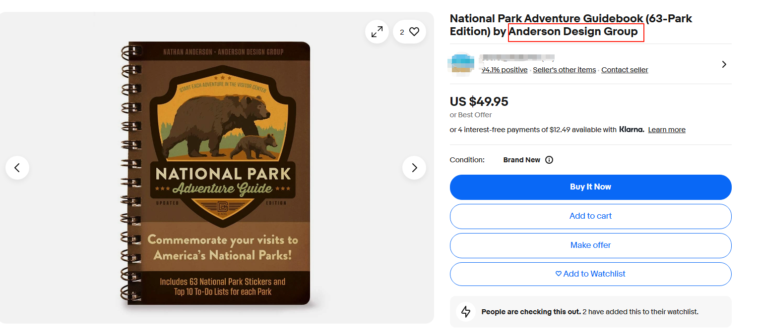The width and height of the screenshot is (759, 332).
Task: Open the Seller's other items link
Action: tap(564, 70)
